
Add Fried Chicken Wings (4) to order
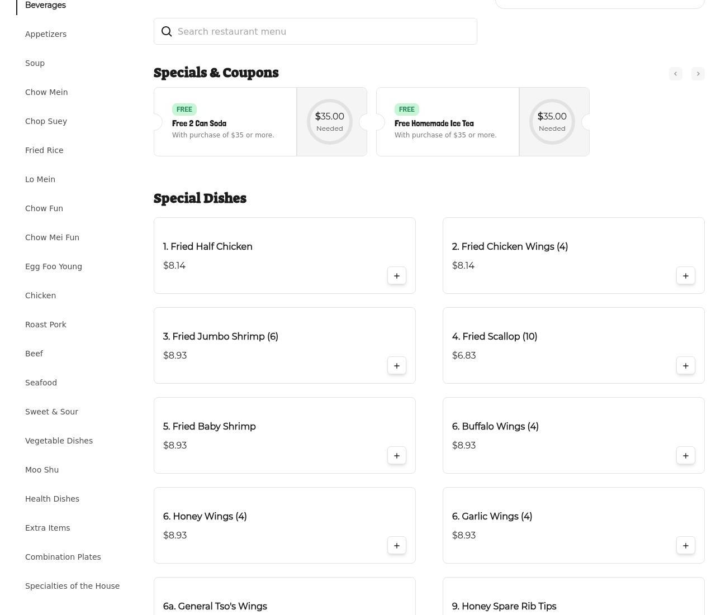686,275
